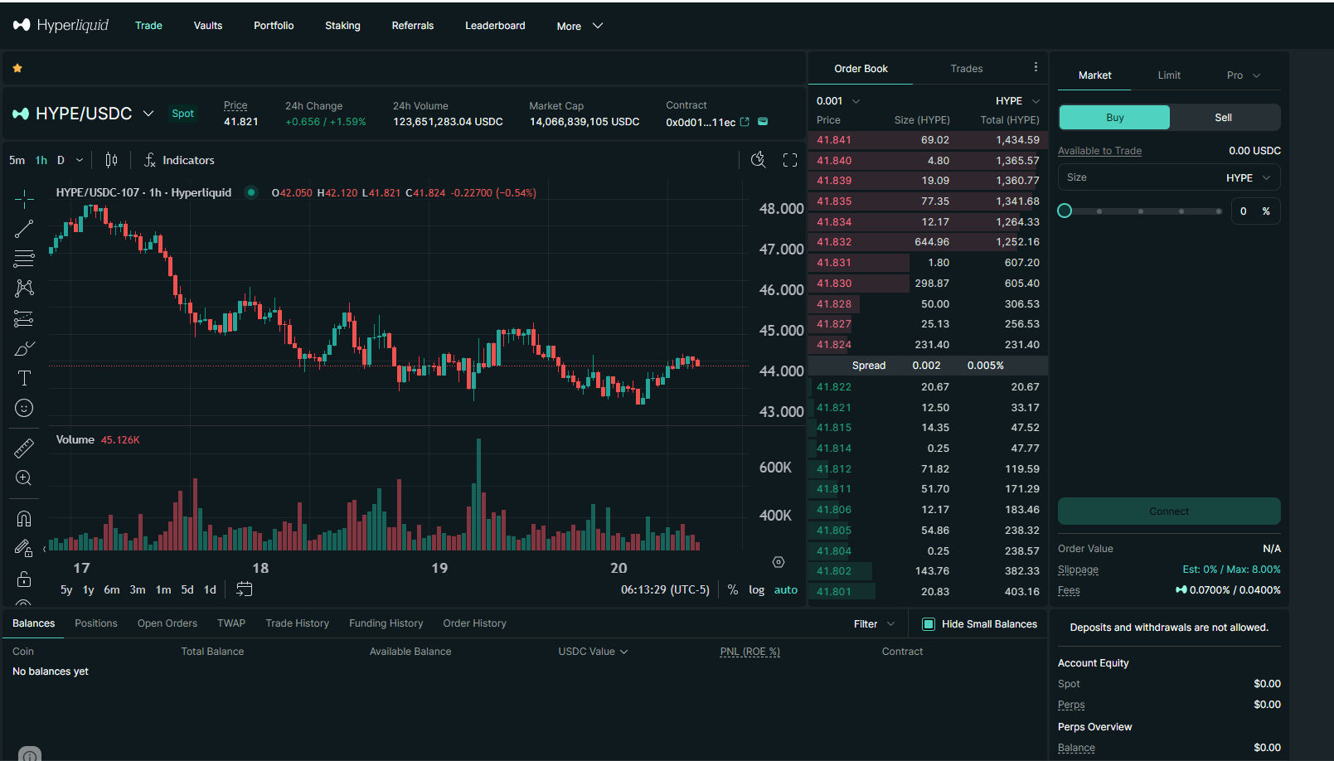The image size is (1334, 761).
Task: Click the Connect button
Action: pos(1168,511)
